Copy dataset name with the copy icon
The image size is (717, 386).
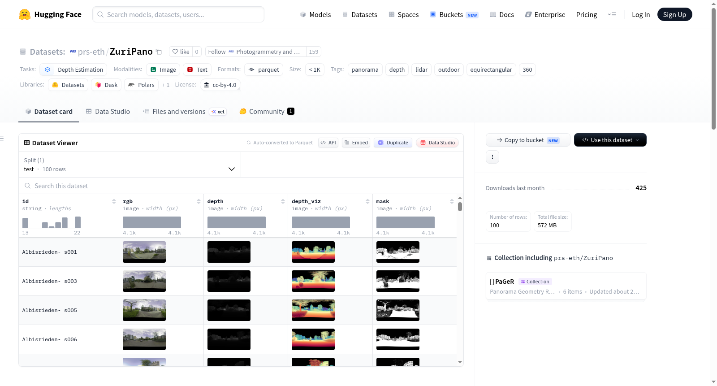(x=159, y=52)
